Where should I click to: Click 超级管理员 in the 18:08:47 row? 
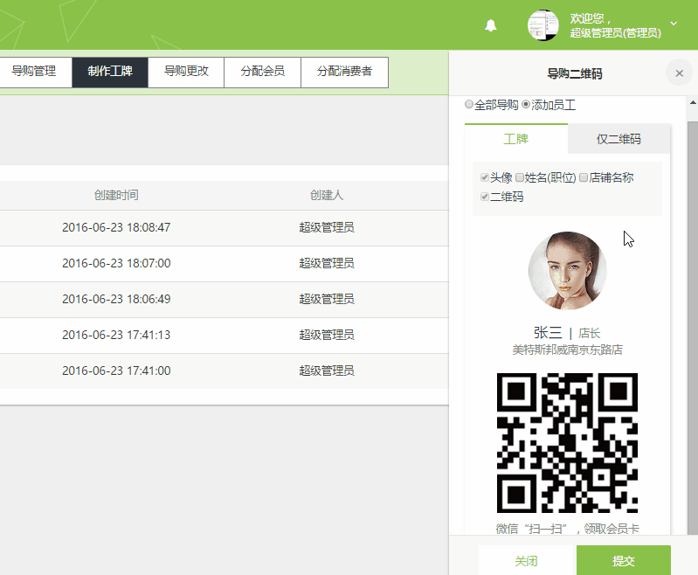[327, 227]
